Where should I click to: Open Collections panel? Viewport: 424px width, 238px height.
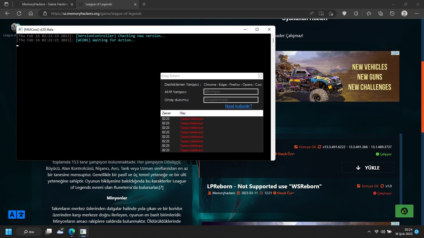coord(381,13)
